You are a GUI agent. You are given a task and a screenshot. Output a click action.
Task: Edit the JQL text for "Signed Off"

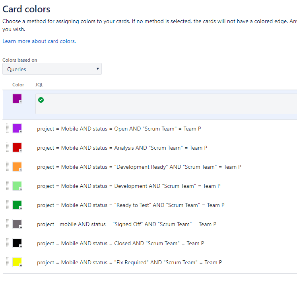pos(127,224)
